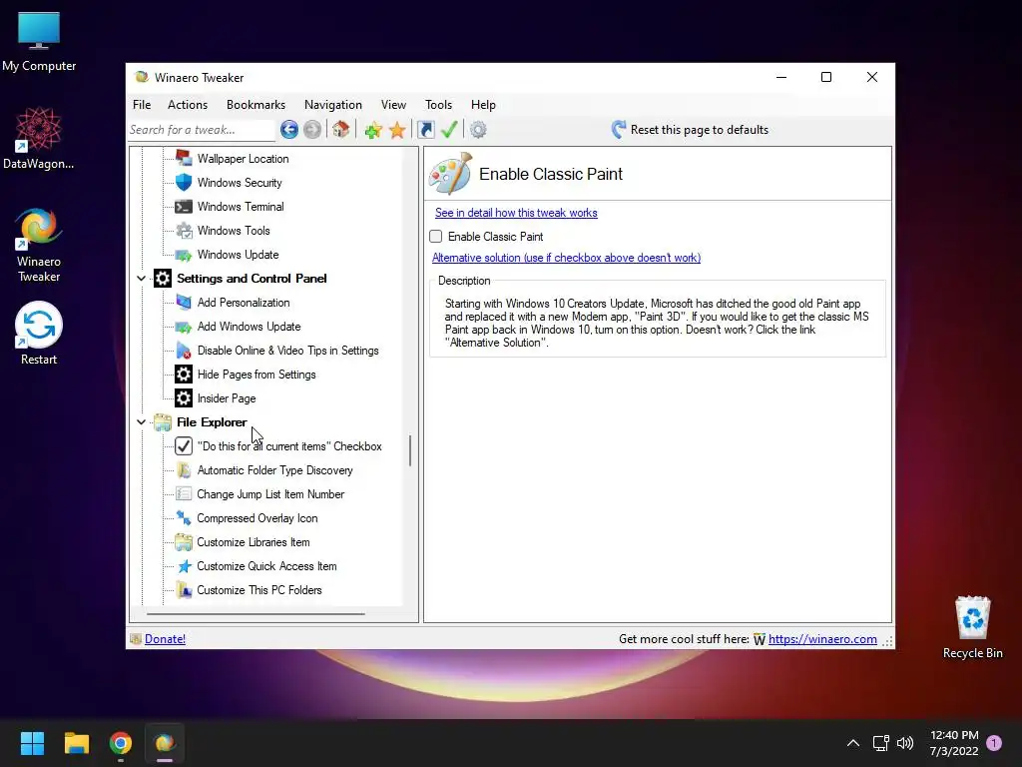
Task: Click the Windows Update tree icon
Action: [184, 255]
